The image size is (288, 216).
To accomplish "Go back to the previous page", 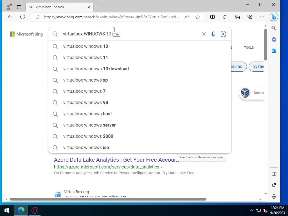I will (10, 17).
